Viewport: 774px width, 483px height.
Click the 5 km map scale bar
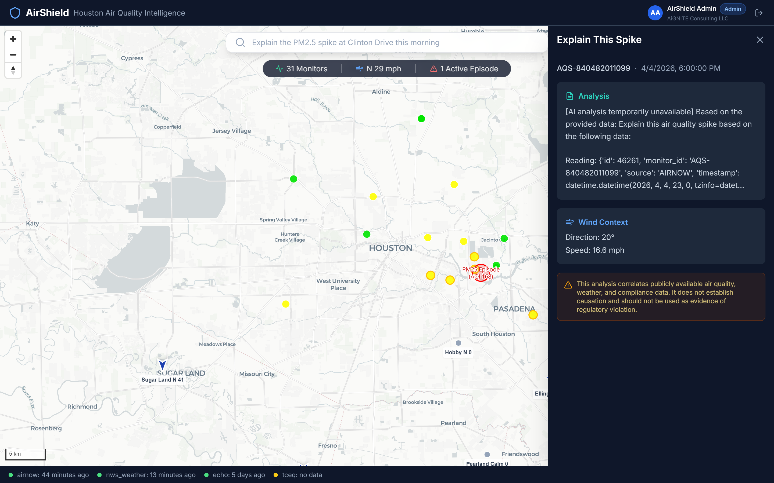pyautogui.click(x=25, y=453)
